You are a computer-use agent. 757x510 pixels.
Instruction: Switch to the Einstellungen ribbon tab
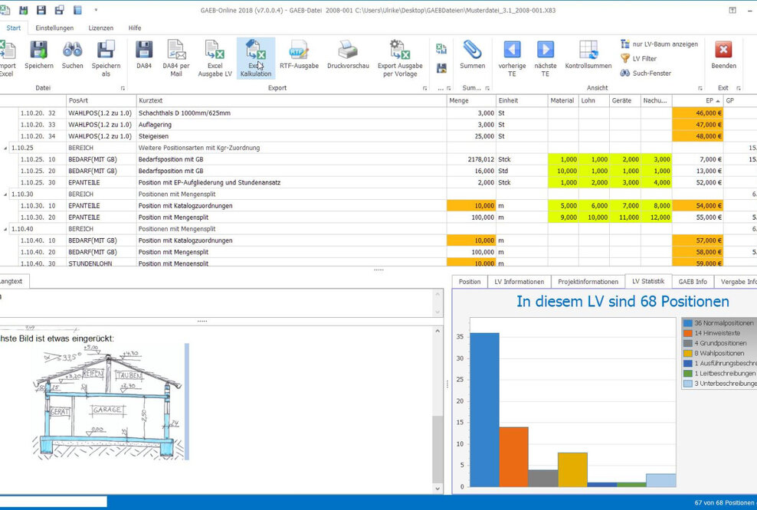54,28
